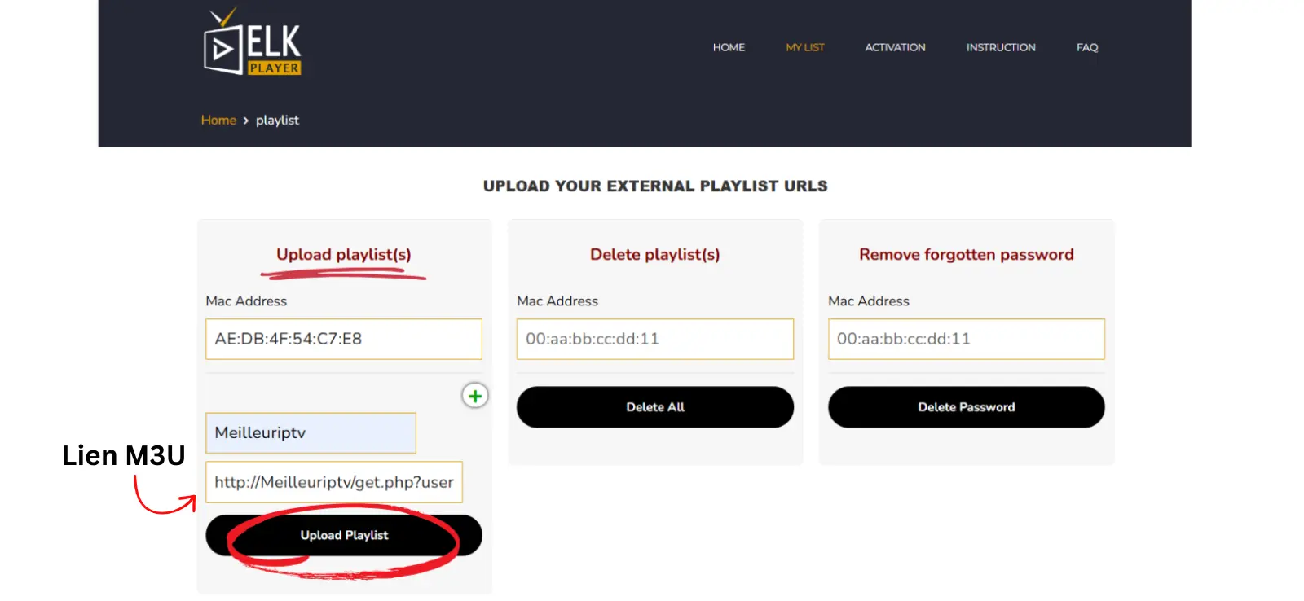
Task: Open the ACTIVATION menu item
Action: tap(895, 47)
